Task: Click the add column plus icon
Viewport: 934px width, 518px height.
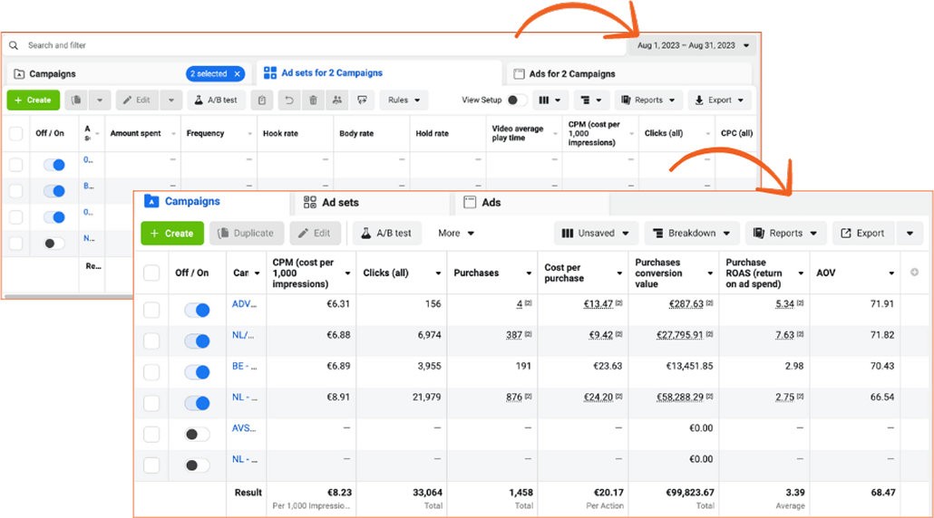Action: click(x=914, y=273)
